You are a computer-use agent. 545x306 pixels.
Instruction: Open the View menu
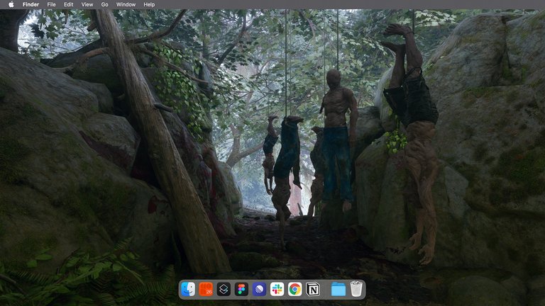(x=87, y=4)
